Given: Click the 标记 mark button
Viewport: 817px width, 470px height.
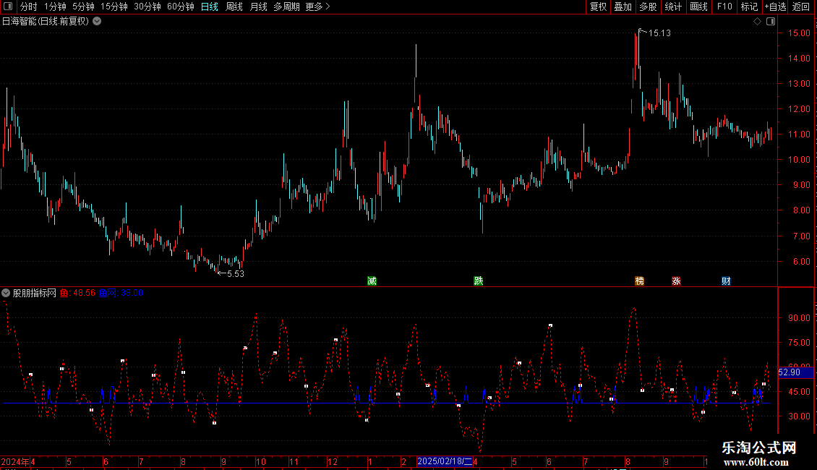Looking at the screenshot, I should click(749, 7).
